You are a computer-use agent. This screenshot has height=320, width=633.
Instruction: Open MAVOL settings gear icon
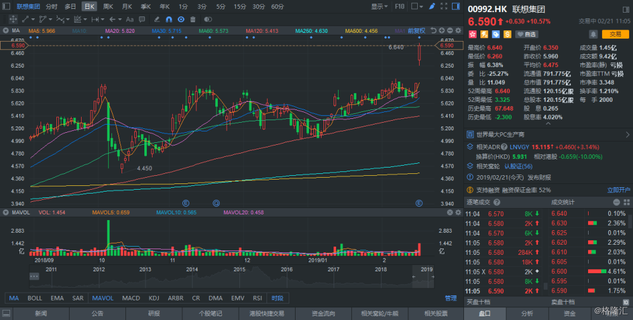458,212
